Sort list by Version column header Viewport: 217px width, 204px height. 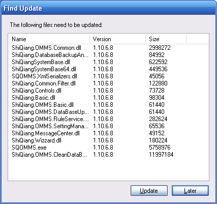coord(117,39)
